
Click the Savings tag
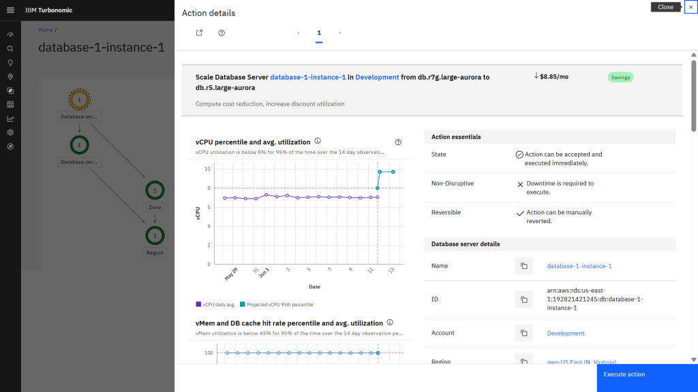click(x=620, y=78)
